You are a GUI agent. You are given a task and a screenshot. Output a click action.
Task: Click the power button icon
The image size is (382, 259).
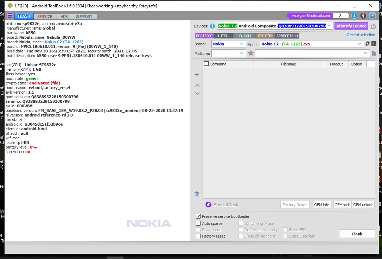click(373, 26)
